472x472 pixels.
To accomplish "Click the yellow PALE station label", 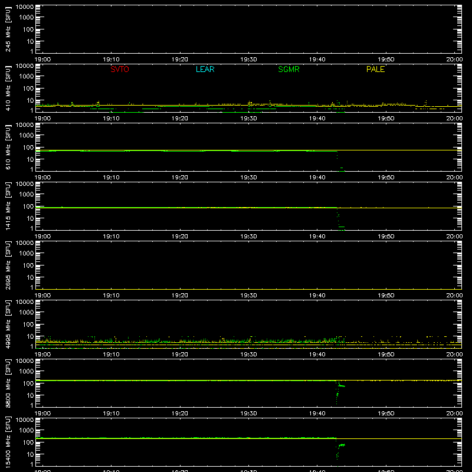I will point(375,69).
